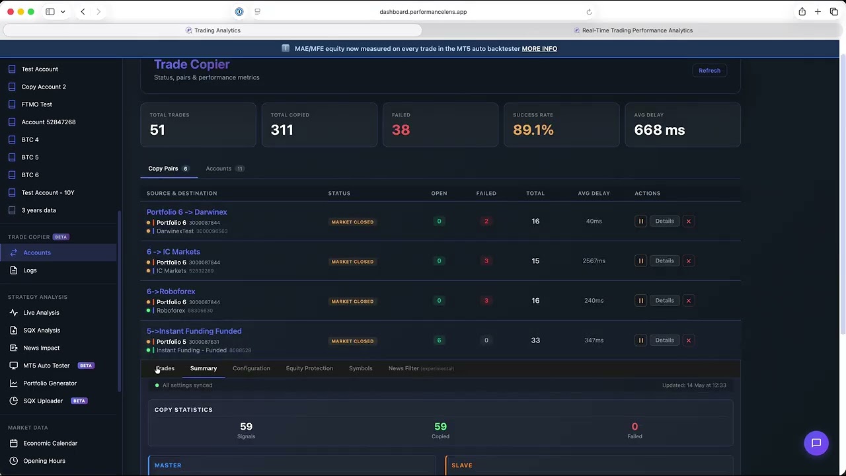
Task: Open the Configuration tab
Action: 251,368
